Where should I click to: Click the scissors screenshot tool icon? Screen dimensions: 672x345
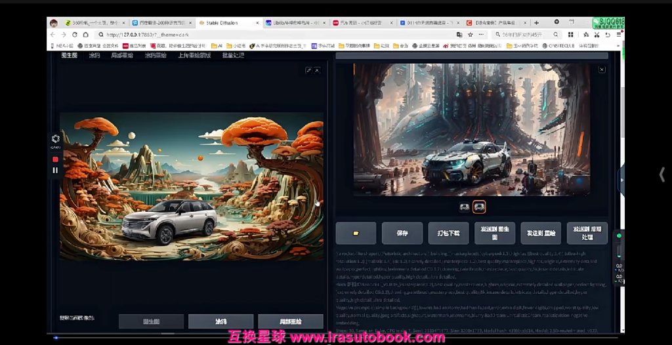coord(597,35)
